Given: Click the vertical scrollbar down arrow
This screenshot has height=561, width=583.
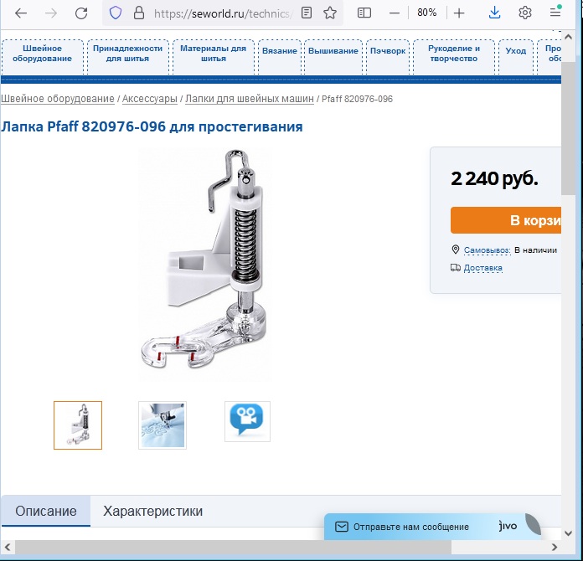Looking at the screenshot, I should [x=568, y=533].
